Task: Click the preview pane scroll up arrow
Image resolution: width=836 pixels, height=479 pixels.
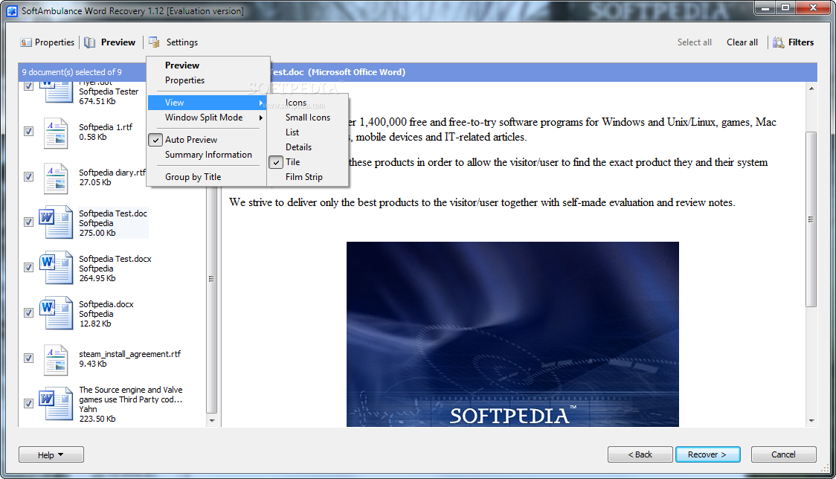Action: (811, 89)
